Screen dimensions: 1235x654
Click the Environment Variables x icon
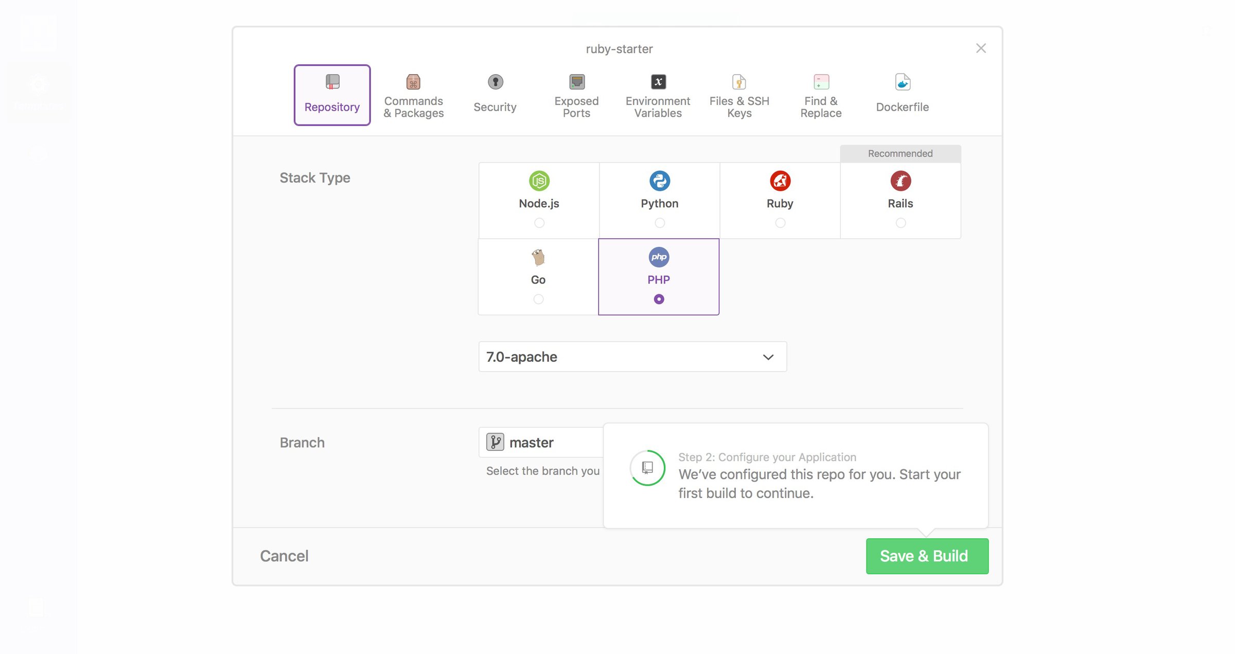(x=659, y=82)
